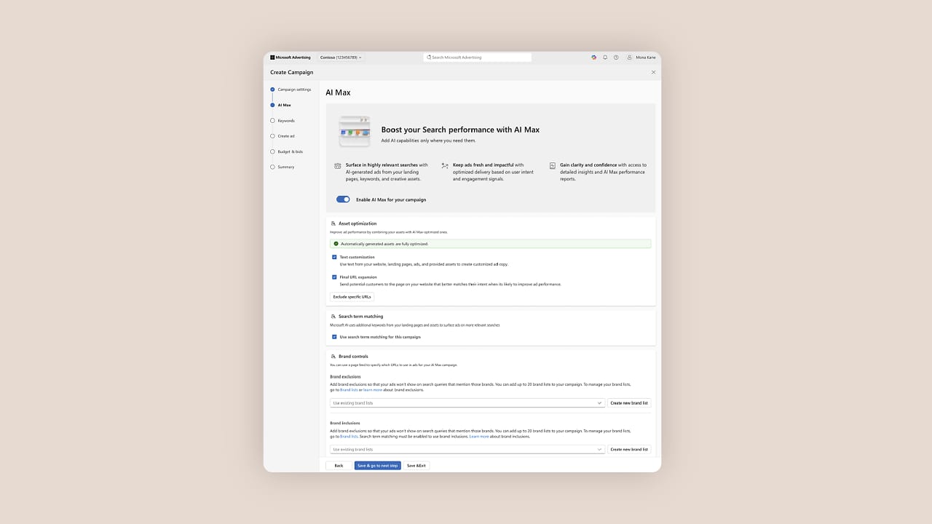Click the Campaign settings step circle
Viewport: 932px width, 524px height.
coord(272,90)
